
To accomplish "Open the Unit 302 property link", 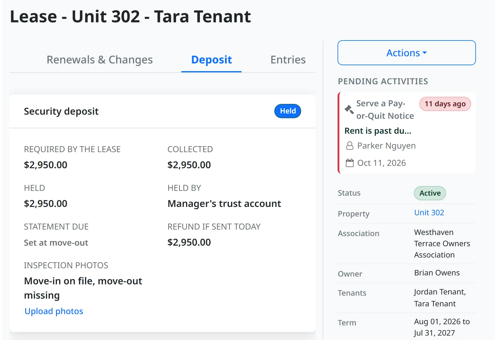I will 429,213.
